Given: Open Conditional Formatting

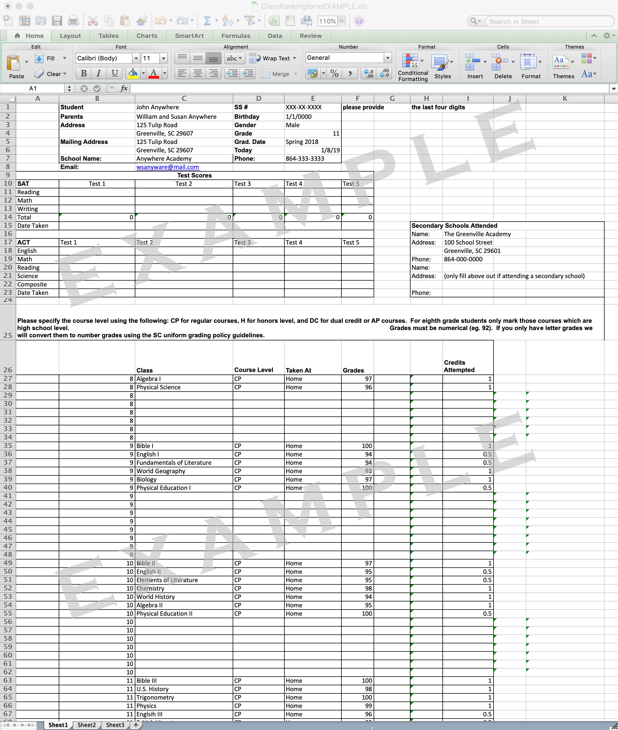Looking at the screenshot, I should click(x=413, y=67).
